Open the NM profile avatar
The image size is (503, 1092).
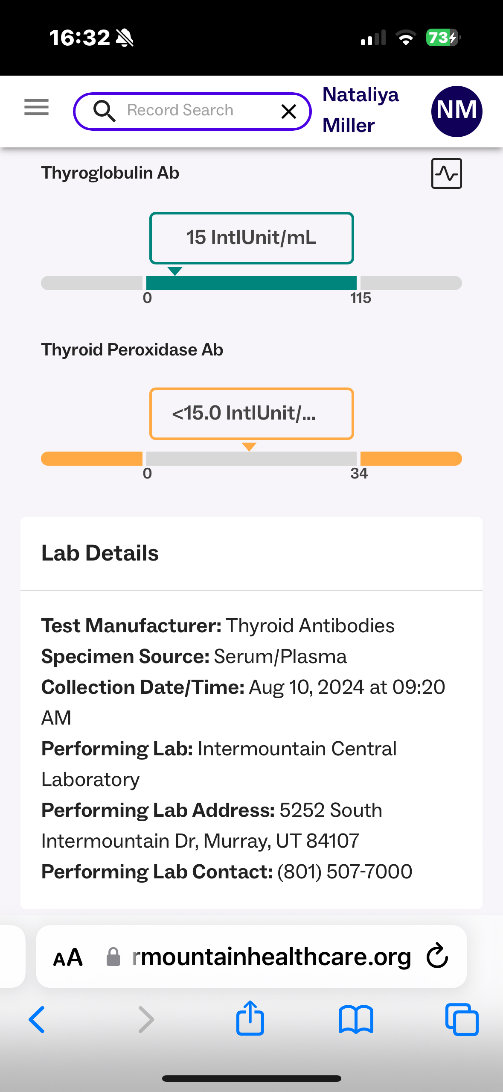(x=456, y=111)
